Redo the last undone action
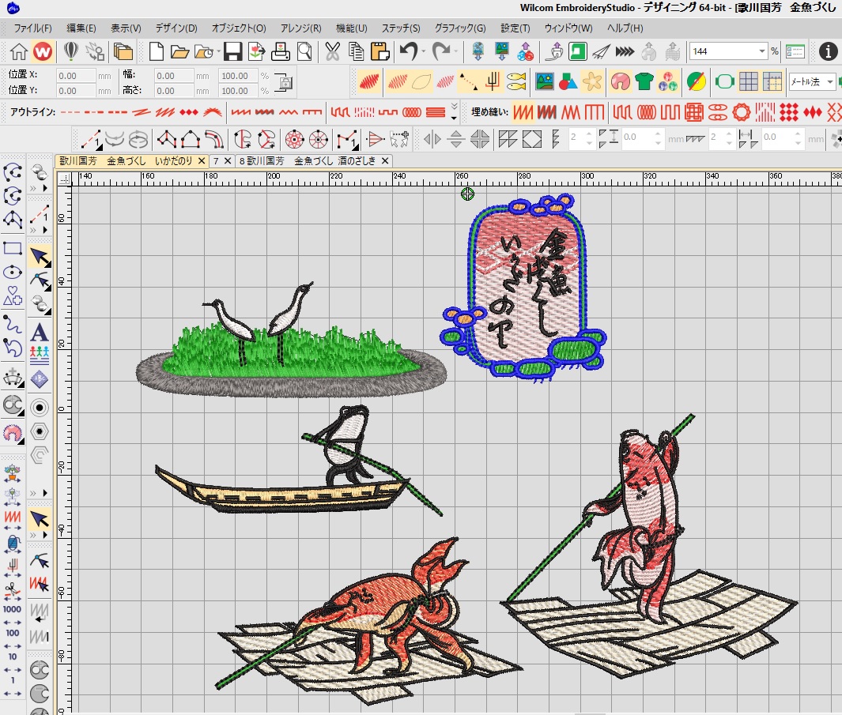842x715 pixels. 441,51
